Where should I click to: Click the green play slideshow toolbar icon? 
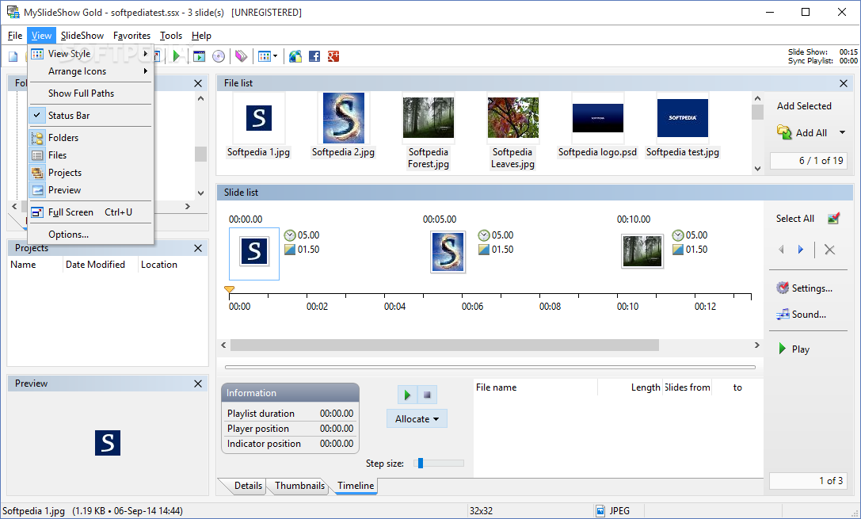pyautogui.click(x=177, y=56)
